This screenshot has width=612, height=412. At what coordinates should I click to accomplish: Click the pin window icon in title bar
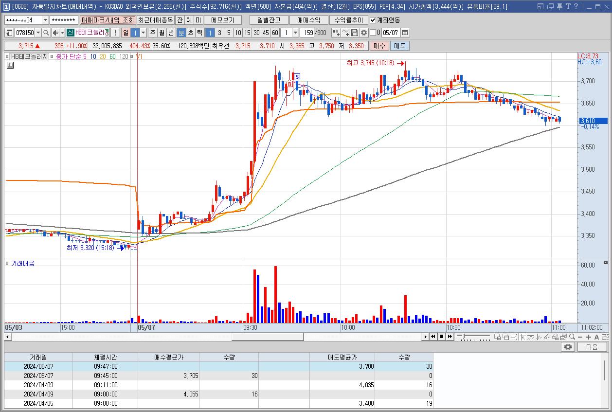point(559,6)
